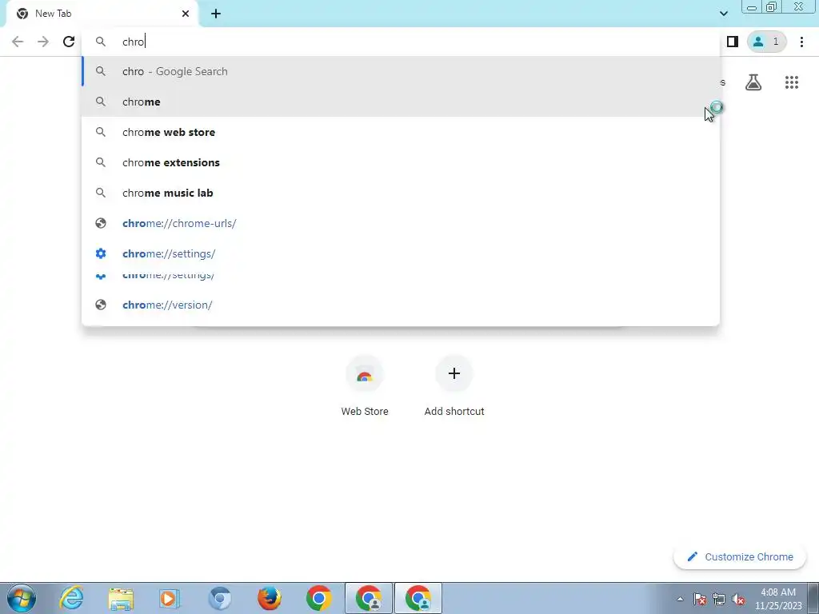Screen dimensions: 819x614
Task: Switch to first Chrome profile window in taskbar
Action: 369,598
